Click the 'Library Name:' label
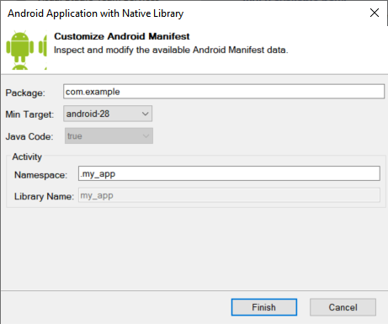Viewport: 388px width, 324px height. point(44,196)
